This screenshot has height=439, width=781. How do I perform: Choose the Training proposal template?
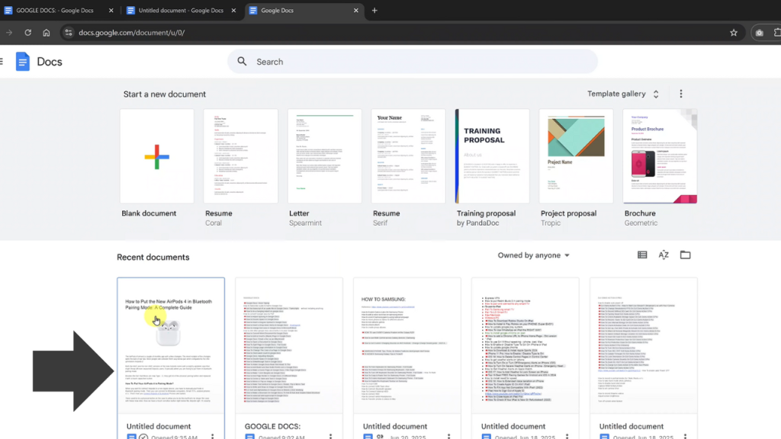[x=492, y=156]
